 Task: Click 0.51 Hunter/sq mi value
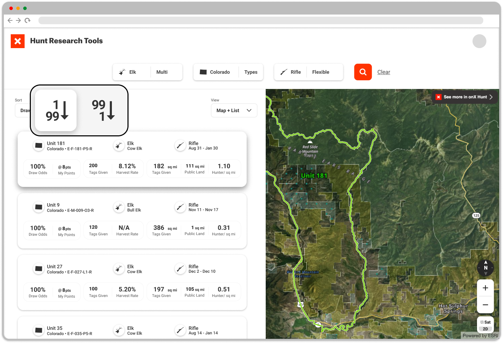(224, 292)
